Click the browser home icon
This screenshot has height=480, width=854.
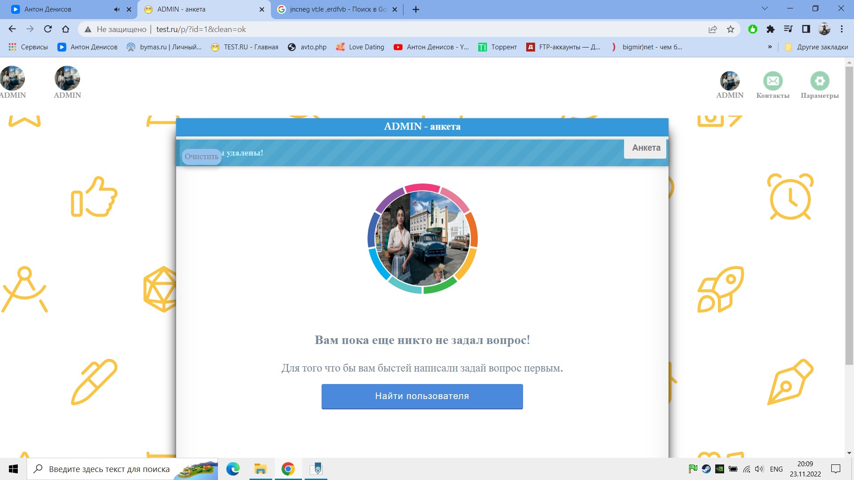click(x=66, y=29)
